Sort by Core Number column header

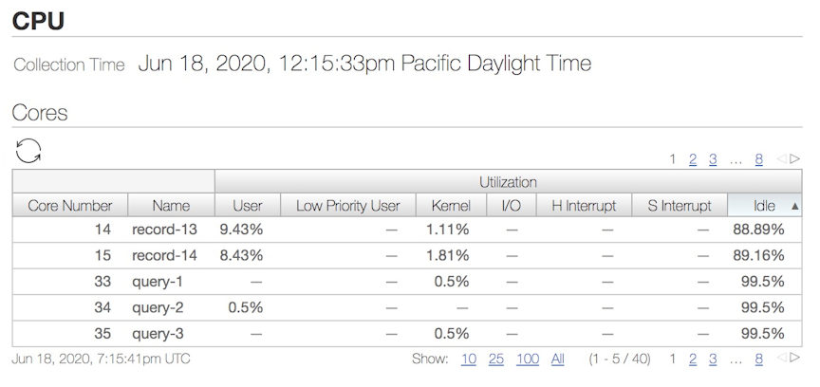point(70,206)
